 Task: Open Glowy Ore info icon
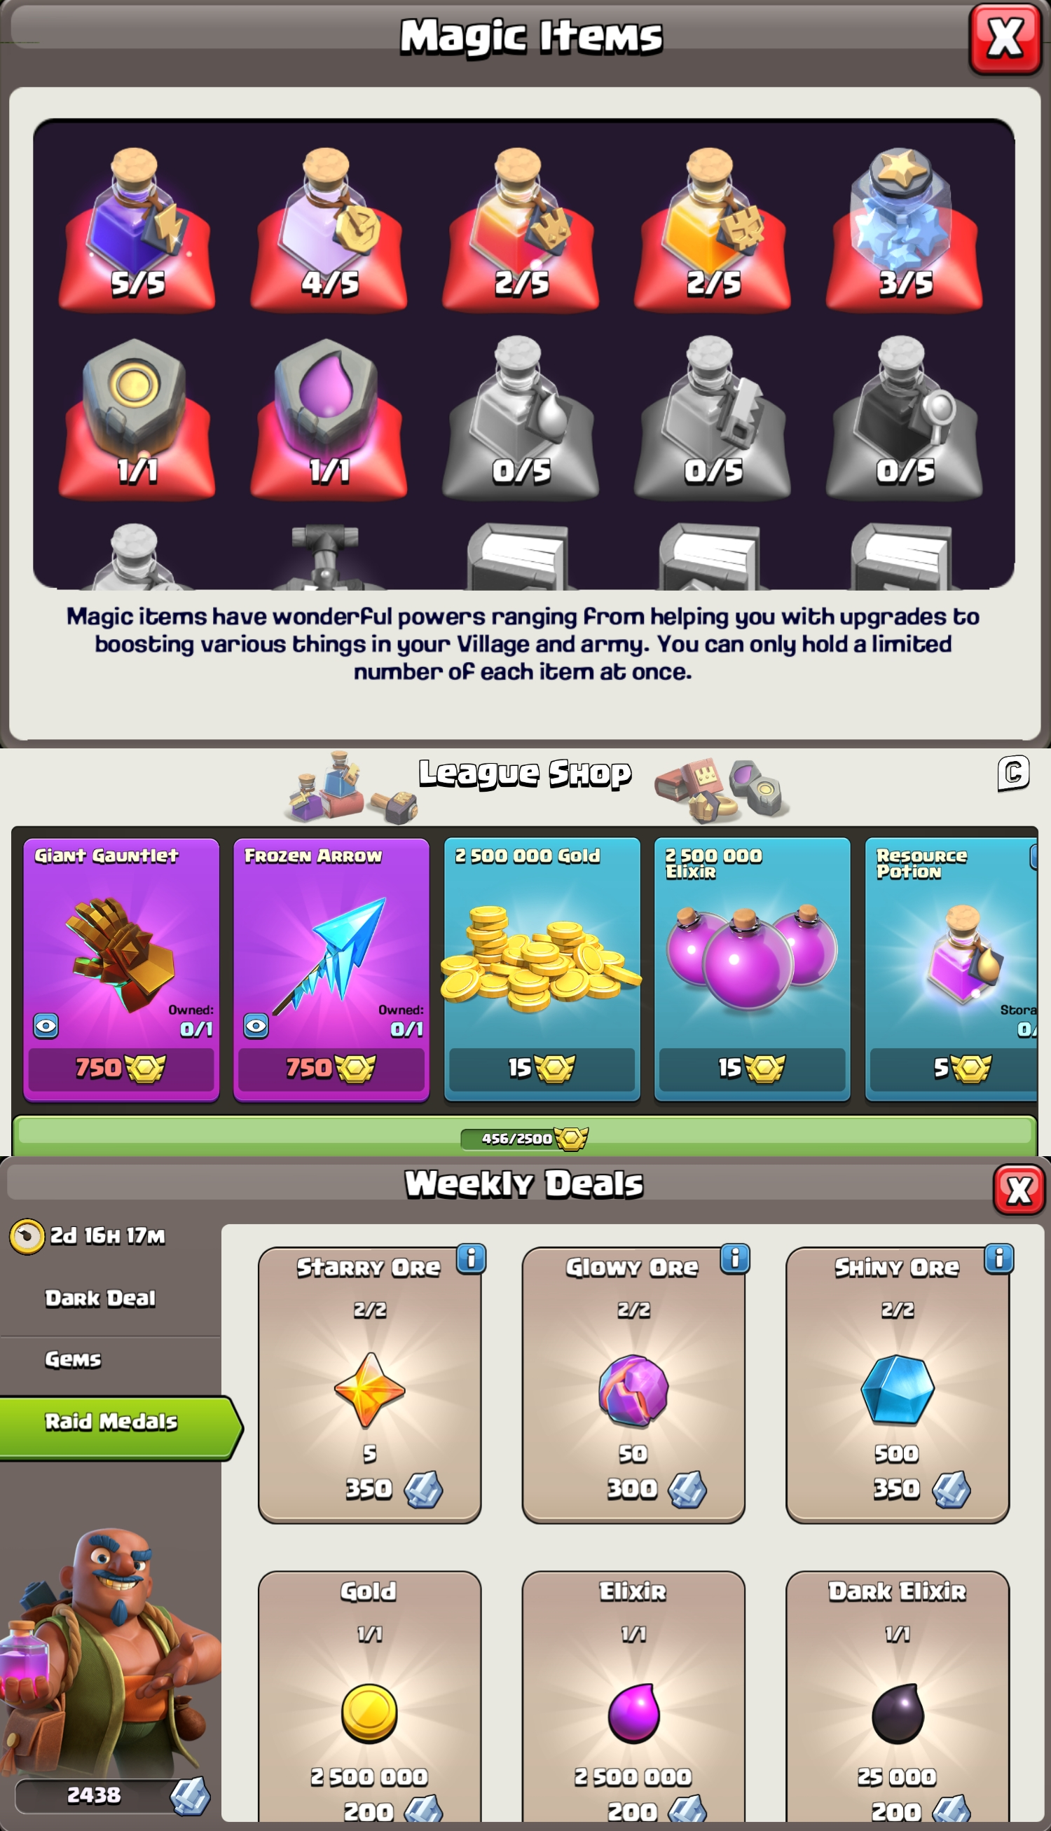pyautogui.click(x=735, y=1259)
